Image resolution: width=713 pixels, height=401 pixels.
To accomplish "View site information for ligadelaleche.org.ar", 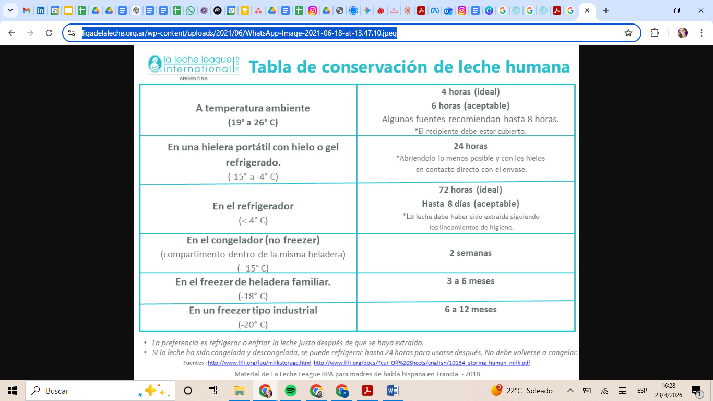I will tap(72, 33).
